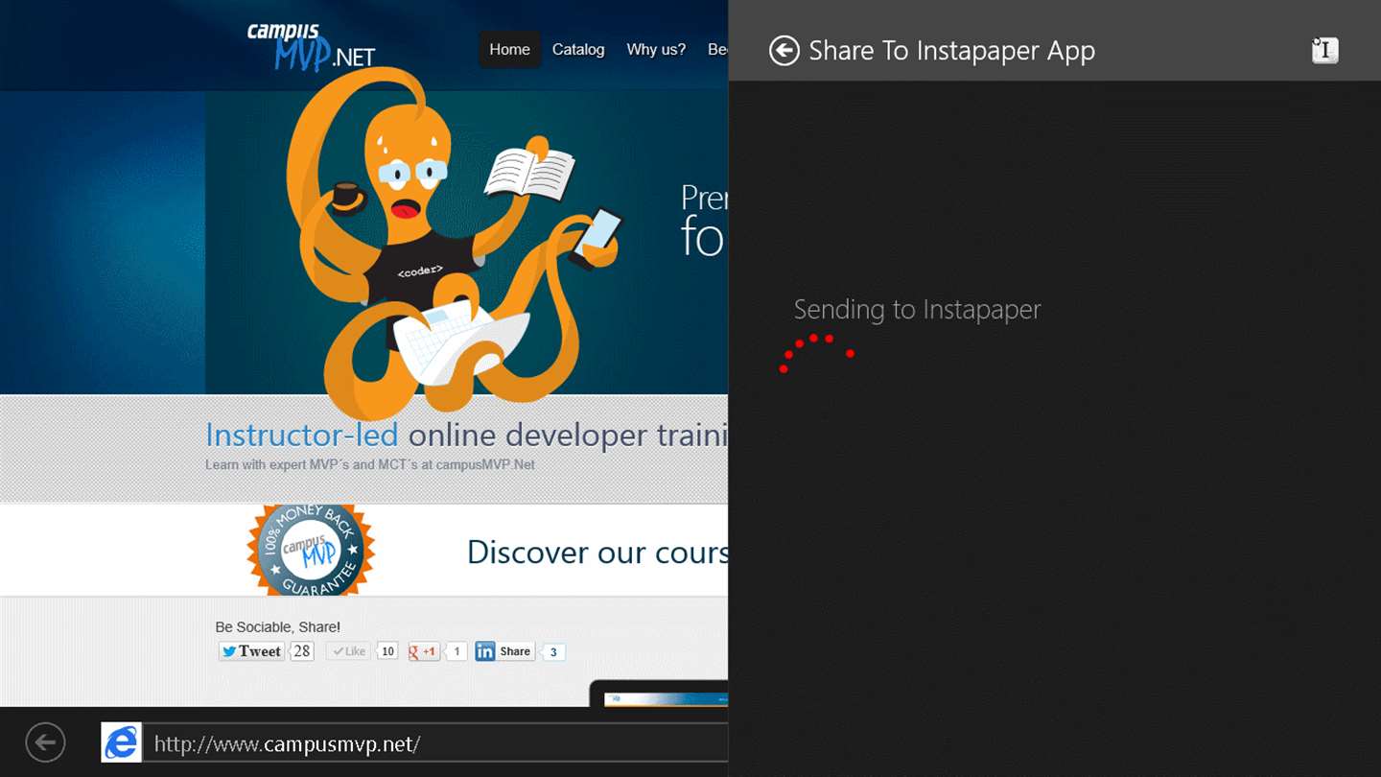
Task: Open the Why us? menu item
Action: point(656,49)
